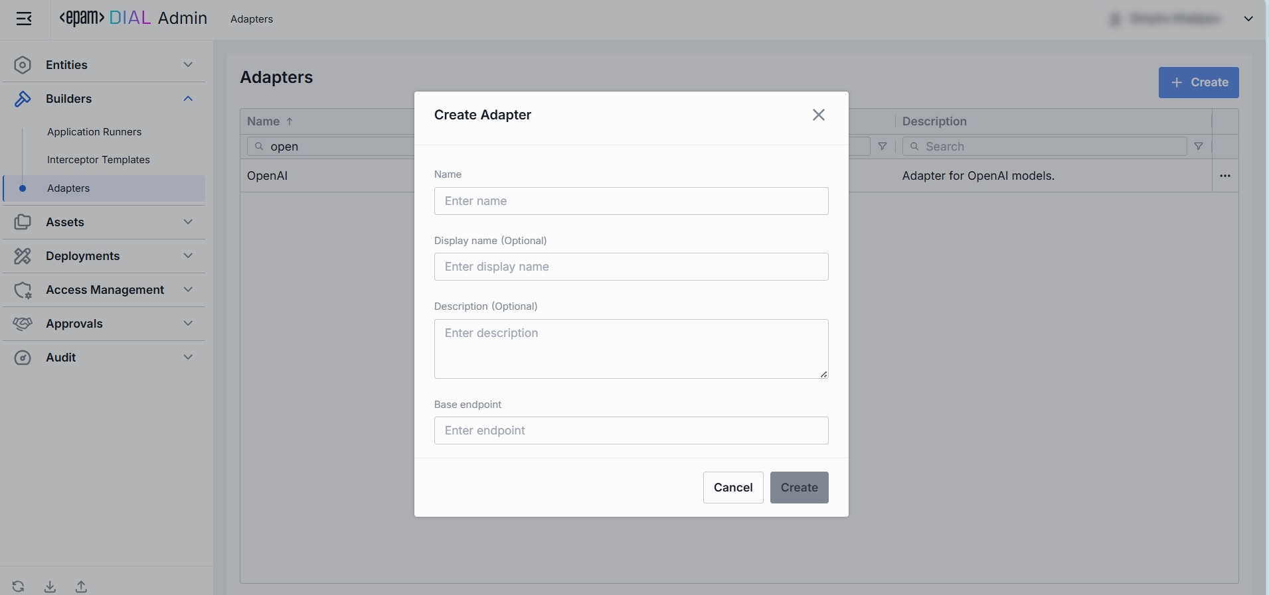Viewport: 1269px width, 595px height.
Task: Click the refresh icon at sidebar bottom
Action: point(19,586)
